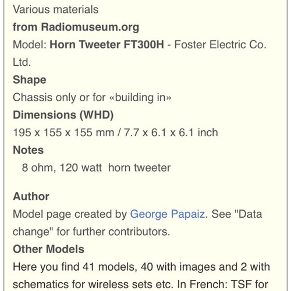The width and height of the screenshot is (291, 291).
Task: Click the 'Shape' section heading
Action: (30, 80)
